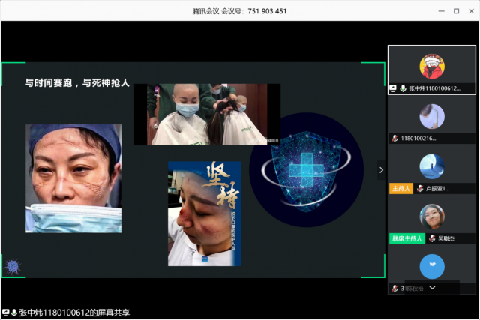
Task: Click the nurse with mask-marks photo
Action: (x=73, y=178)
